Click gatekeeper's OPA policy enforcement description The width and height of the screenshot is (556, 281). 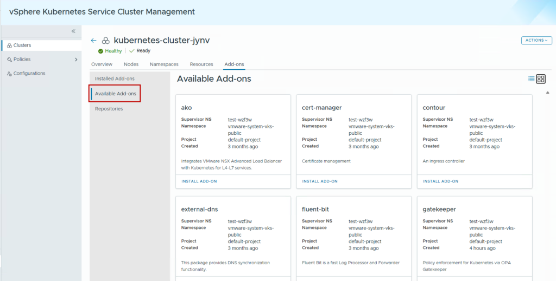(466, 266)
